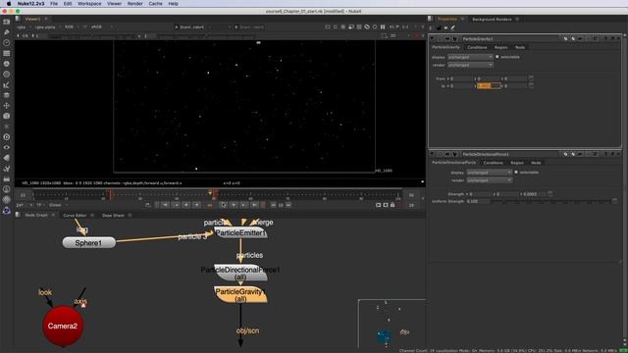Image resolution: width=628 pixels, height=353 pixels.
Task: Open the Global frame range dropdown
Action: click(58, 205)
